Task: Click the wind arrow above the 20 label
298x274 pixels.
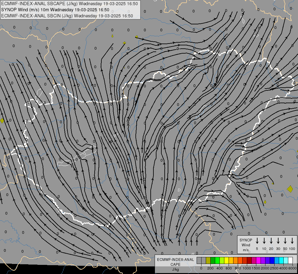Action: coord(271,241)
